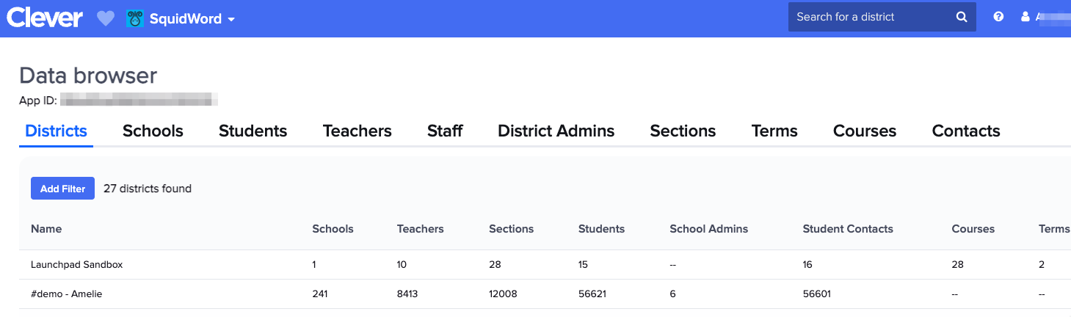Click the SquidWord app icon

coord(134,19)
